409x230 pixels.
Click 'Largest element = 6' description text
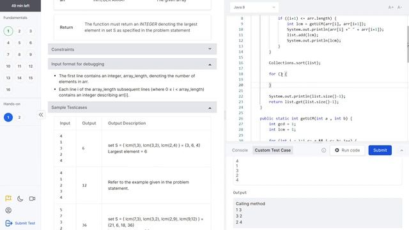(x=127, y=151)
